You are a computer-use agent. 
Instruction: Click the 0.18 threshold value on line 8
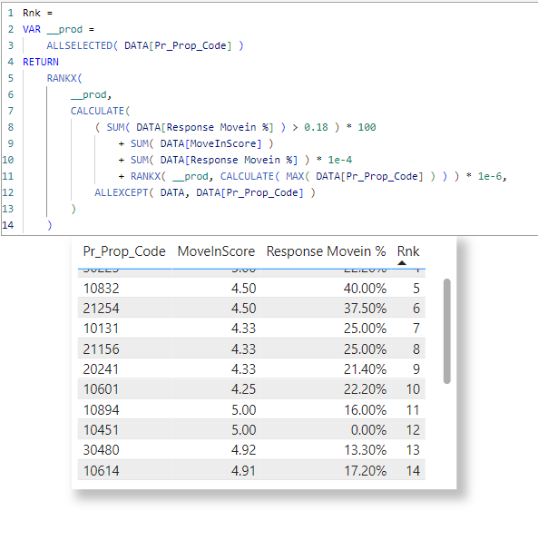pyautogui.click(x=316, y=127)
